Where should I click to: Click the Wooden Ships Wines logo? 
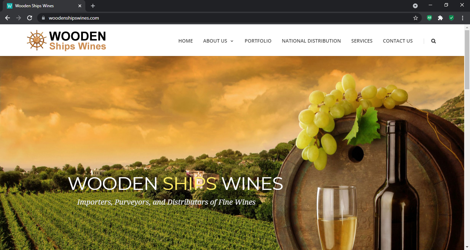click(x=66, y=41)
